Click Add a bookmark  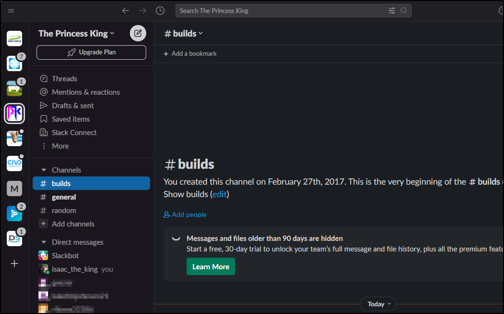tap(190, 54)
